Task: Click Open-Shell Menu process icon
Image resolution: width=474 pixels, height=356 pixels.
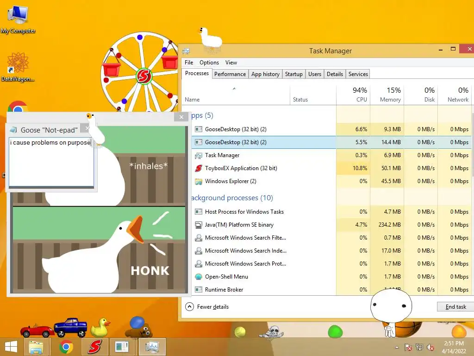Action: (198, 277)
